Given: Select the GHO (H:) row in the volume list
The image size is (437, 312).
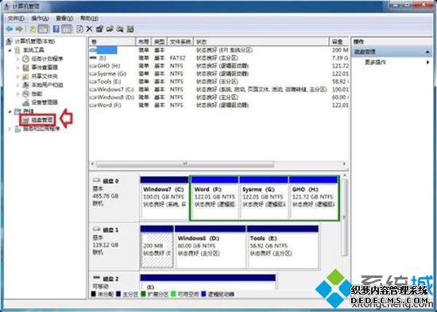Looking at the screenshot, I should point(219,66).
